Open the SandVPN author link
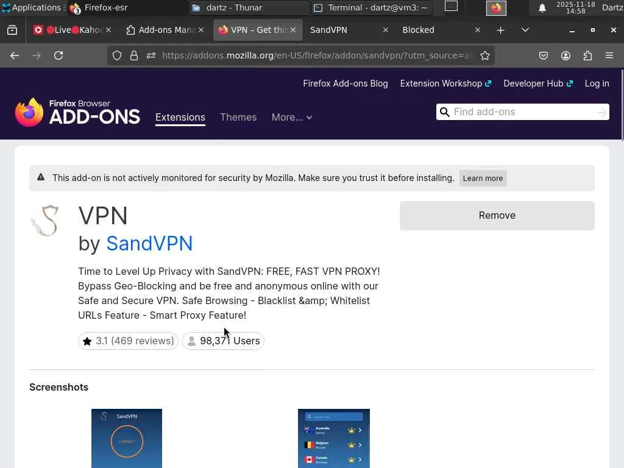This screenshot has height=468, width=624. (149, 243)
